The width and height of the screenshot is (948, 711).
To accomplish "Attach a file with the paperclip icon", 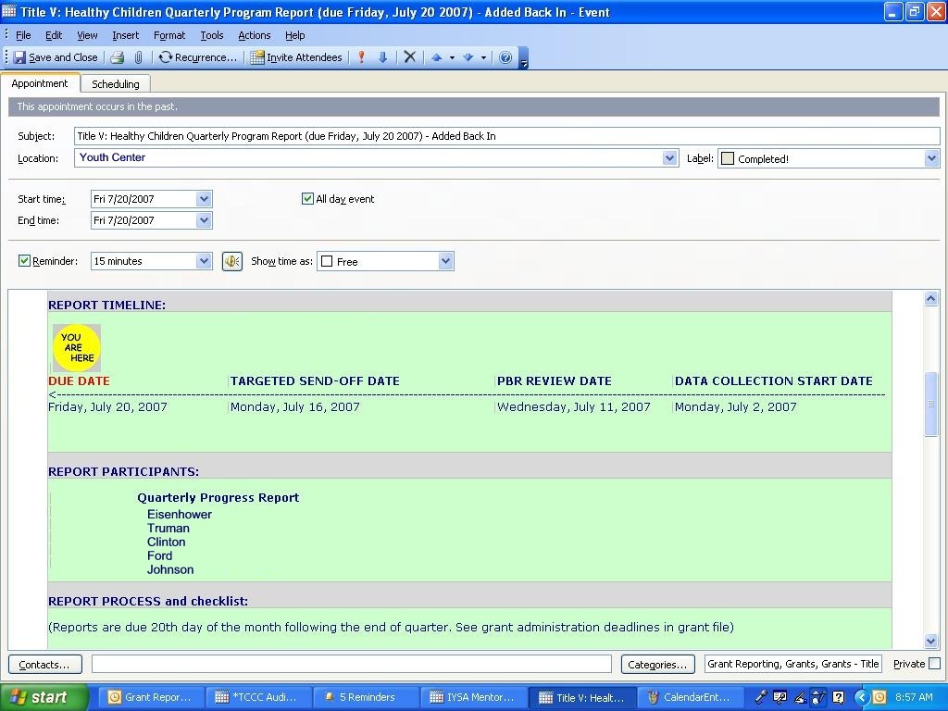I will 139,56.
